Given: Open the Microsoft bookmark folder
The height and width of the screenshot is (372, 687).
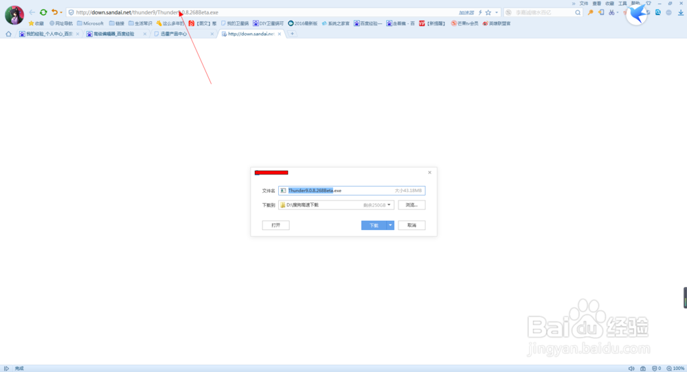Looking at the screenshot, I should pos(90,23).
